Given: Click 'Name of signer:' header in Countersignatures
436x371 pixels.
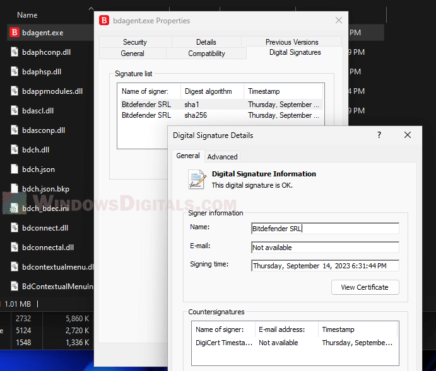Looking at the screenshot, I should coord(224,329).
